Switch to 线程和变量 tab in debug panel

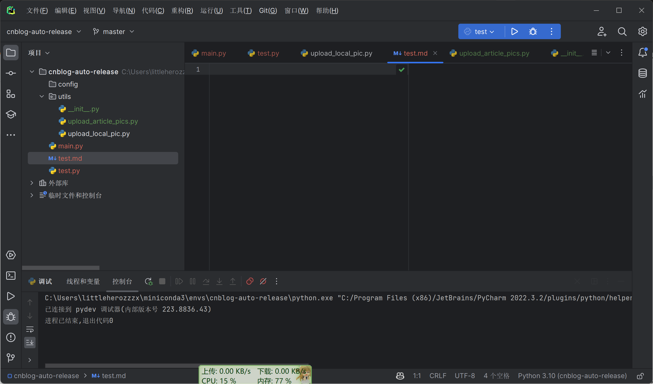coord(83,281)
